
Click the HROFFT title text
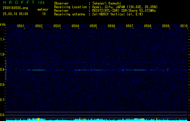click(x=19, y=2)
